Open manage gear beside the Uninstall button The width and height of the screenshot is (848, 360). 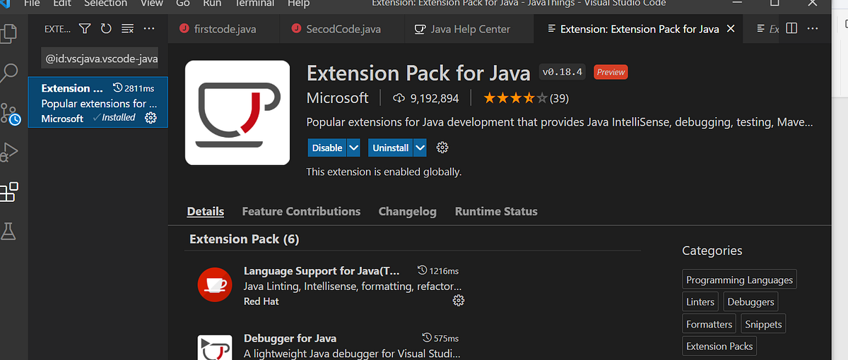[443, 148]
